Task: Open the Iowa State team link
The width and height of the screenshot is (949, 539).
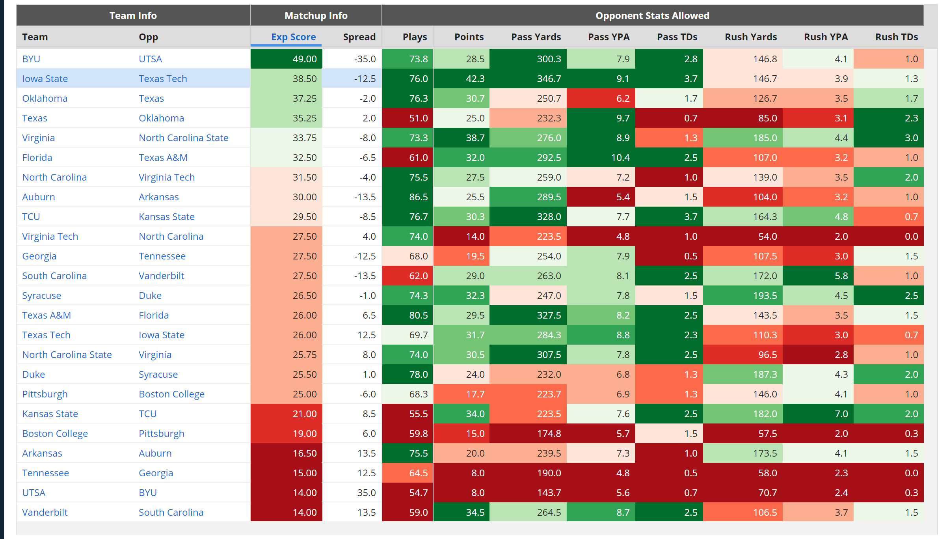Action: click(45, 78)
